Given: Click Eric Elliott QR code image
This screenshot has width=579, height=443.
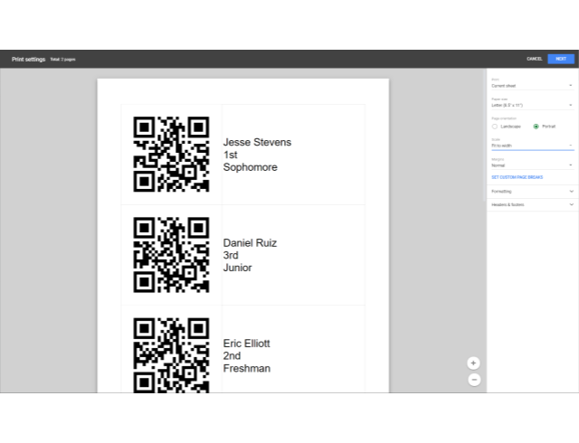Looking at the screenshot, I should coord(171,354).
